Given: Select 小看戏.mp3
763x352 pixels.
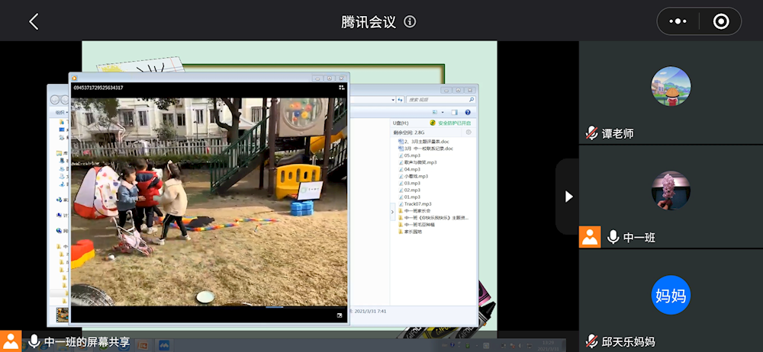Looking at the screenshot, I should tap(413, 176).
